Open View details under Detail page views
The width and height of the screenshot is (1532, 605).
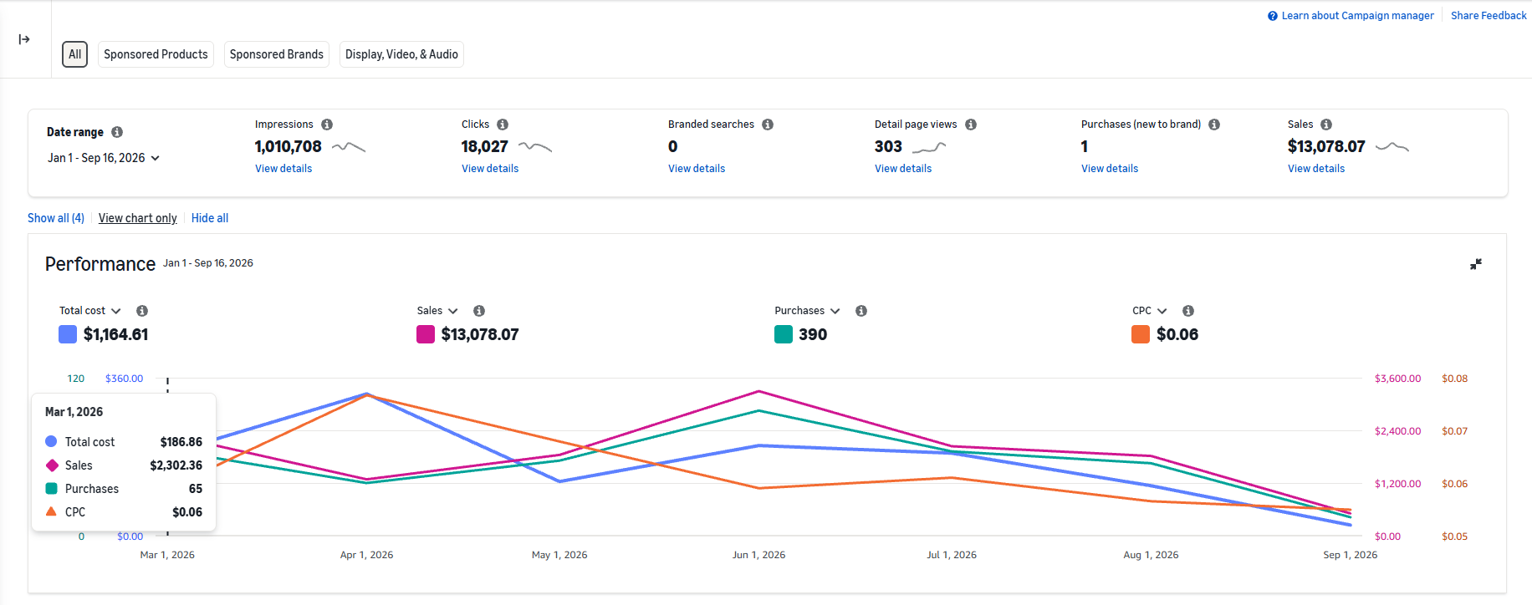903,169
